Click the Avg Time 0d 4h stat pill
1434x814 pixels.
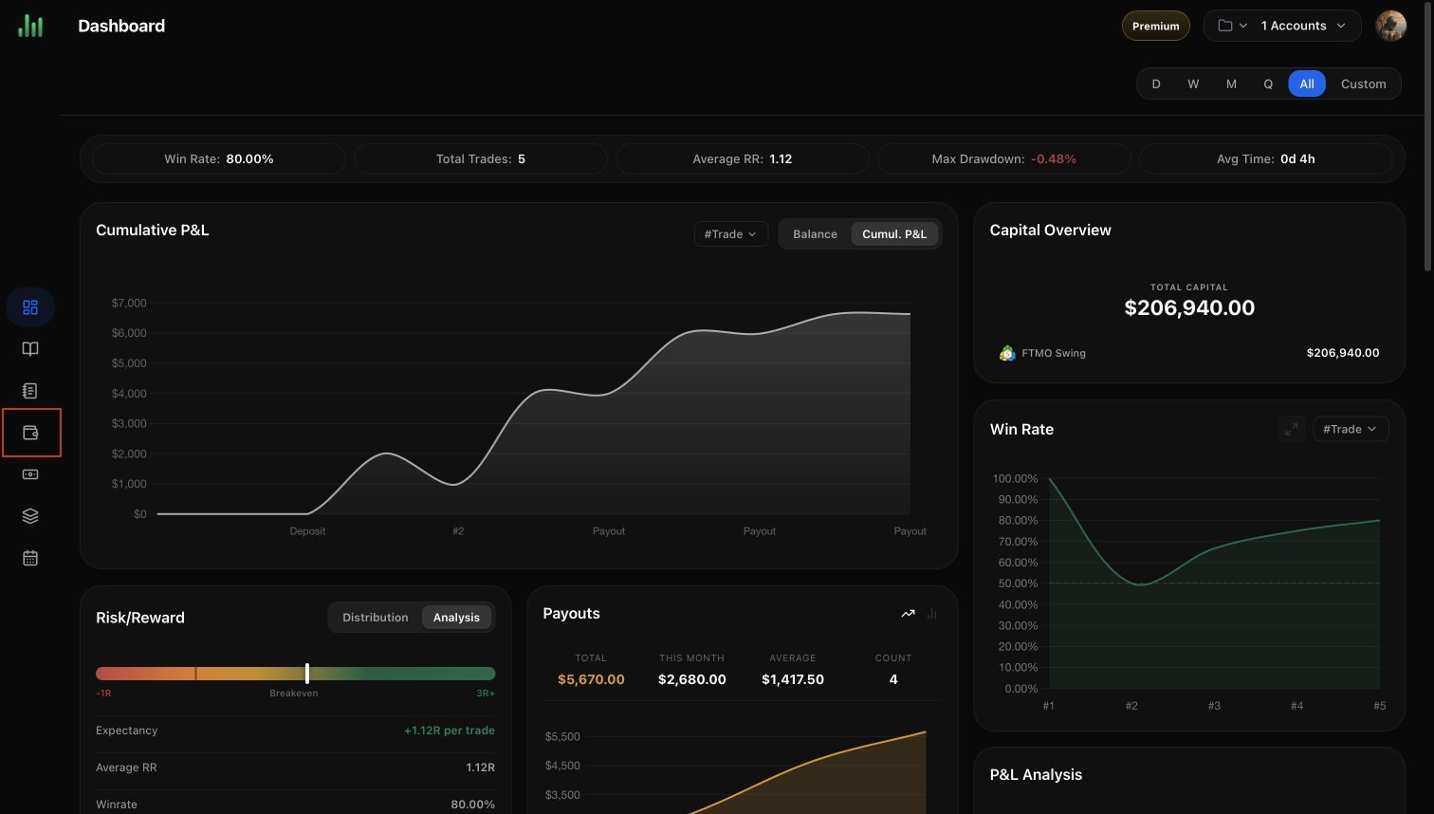1266,159
